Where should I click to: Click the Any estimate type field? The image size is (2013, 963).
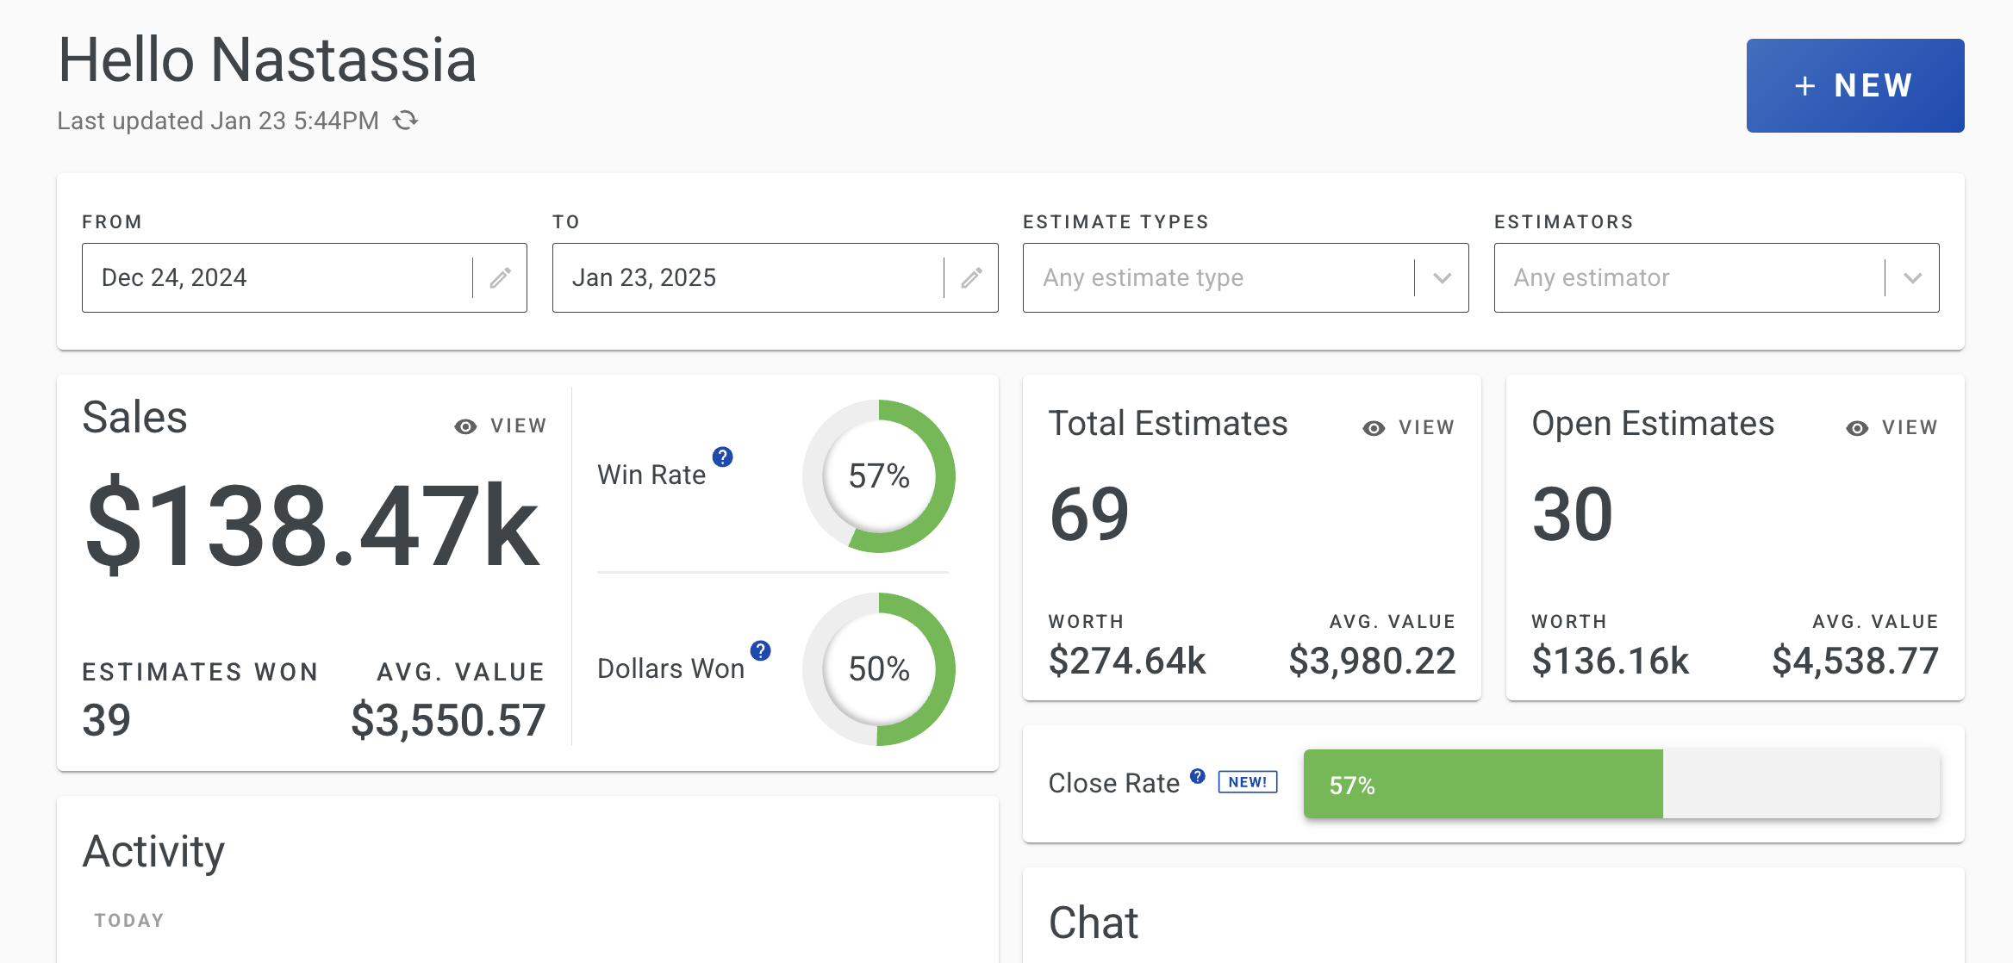coord(1245,277)
